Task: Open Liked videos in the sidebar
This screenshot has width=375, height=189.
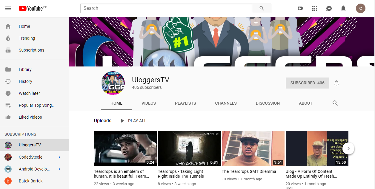Action: pos(34,117)
